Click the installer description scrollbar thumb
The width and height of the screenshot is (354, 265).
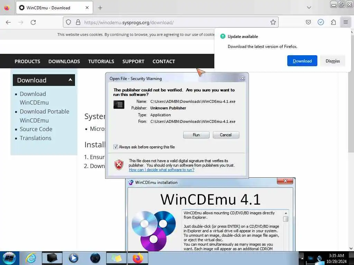286,219
